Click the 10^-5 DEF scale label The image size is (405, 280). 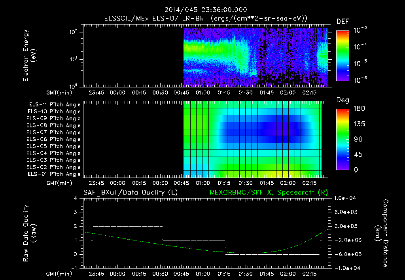(x=360, y=63)
